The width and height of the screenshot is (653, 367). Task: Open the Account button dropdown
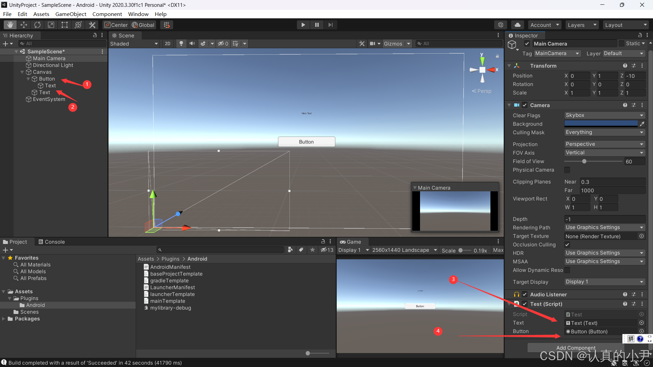coord(544,24)
